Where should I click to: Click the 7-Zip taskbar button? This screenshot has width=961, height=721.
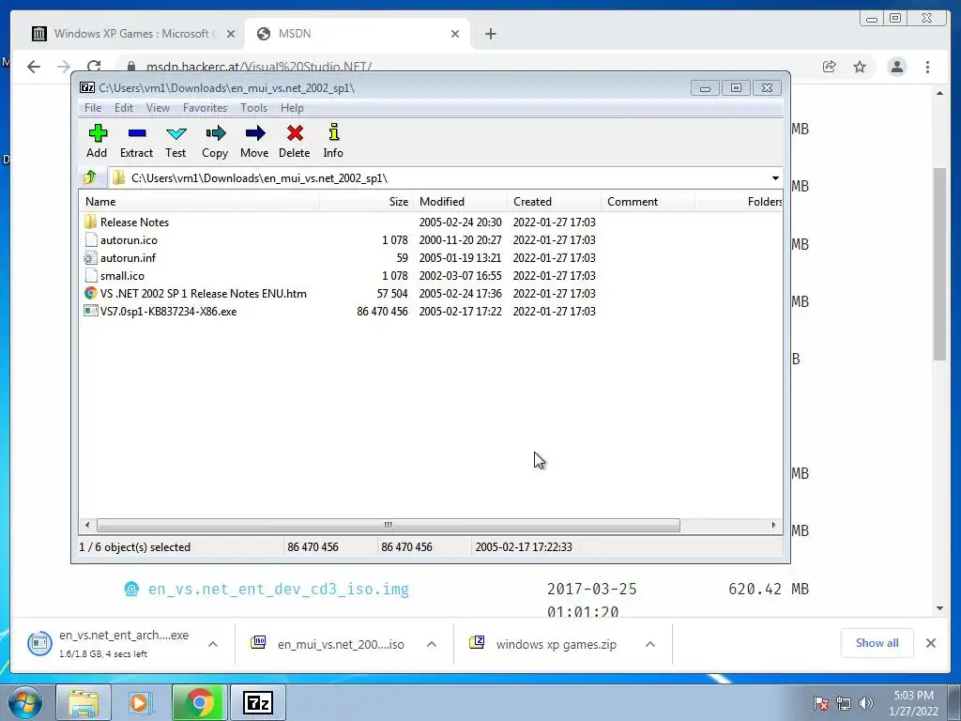coord(258,702)
